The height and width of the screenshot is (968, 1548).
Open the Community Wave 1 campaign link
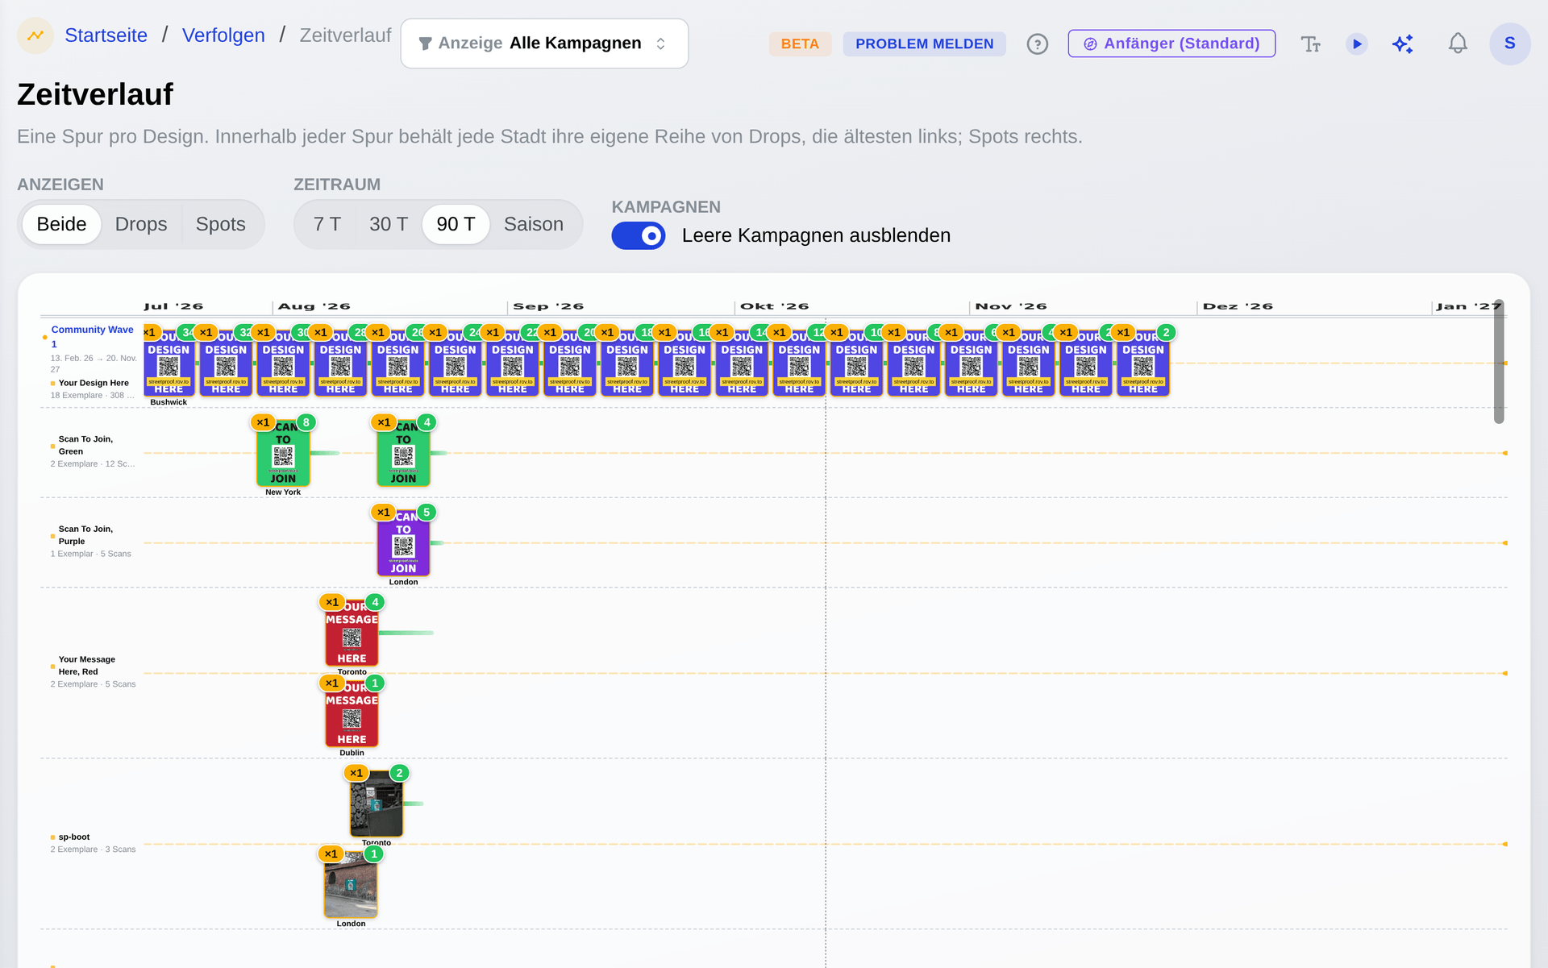pyautogui.click(x=92, y=336)
